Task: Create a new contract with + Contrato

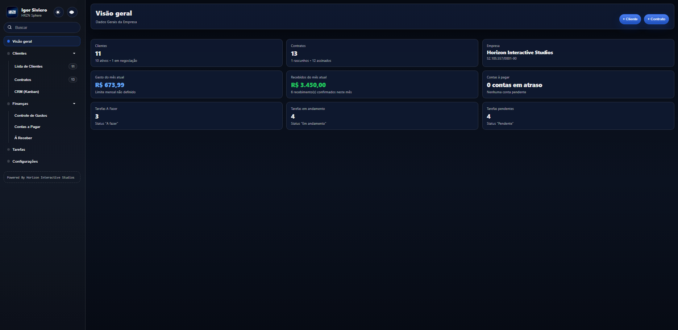Action: coord(656,19)
